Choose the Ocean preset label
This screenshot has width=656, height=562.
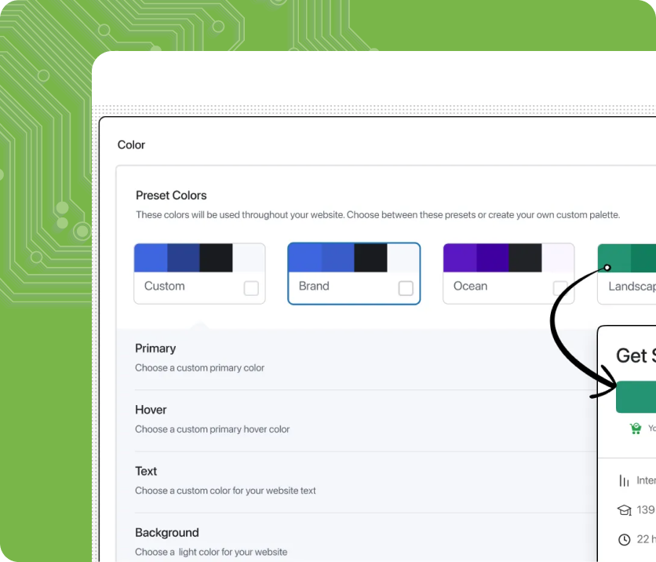tap(470, 286)
